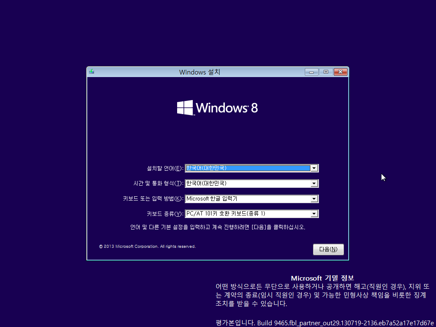Click the 키보드 종류(Y) label
The image size is (436, 327).
(165, 214)
